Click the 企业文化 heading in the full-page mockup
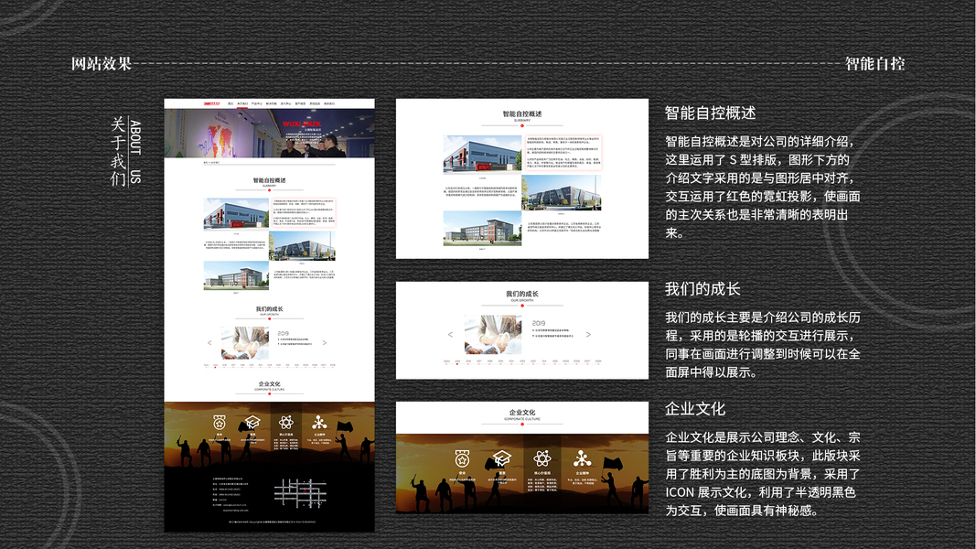 (270, 384)
